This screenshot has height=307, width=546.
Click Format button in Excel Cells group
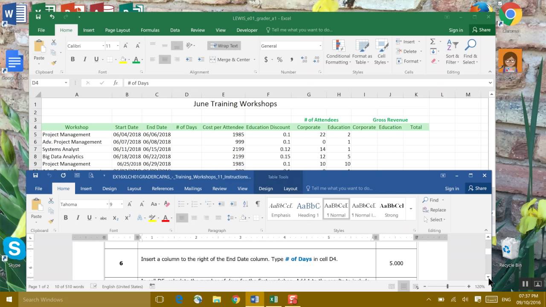408,61
